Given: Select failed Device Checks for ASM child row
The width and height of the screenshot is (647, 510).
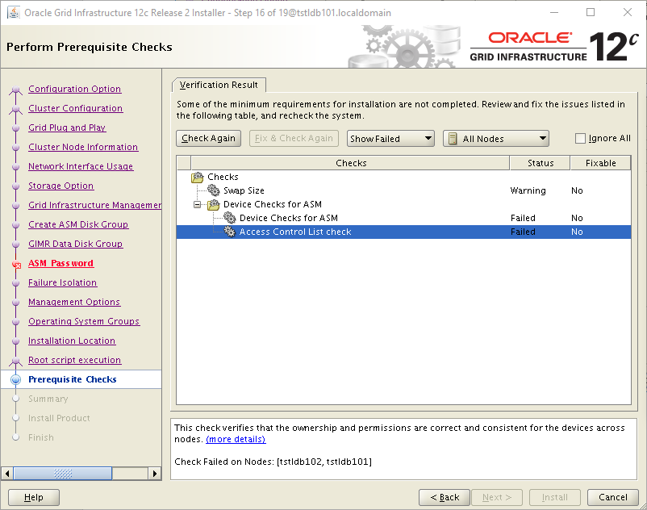Looking at the screenshot, I should click(403, 218).
